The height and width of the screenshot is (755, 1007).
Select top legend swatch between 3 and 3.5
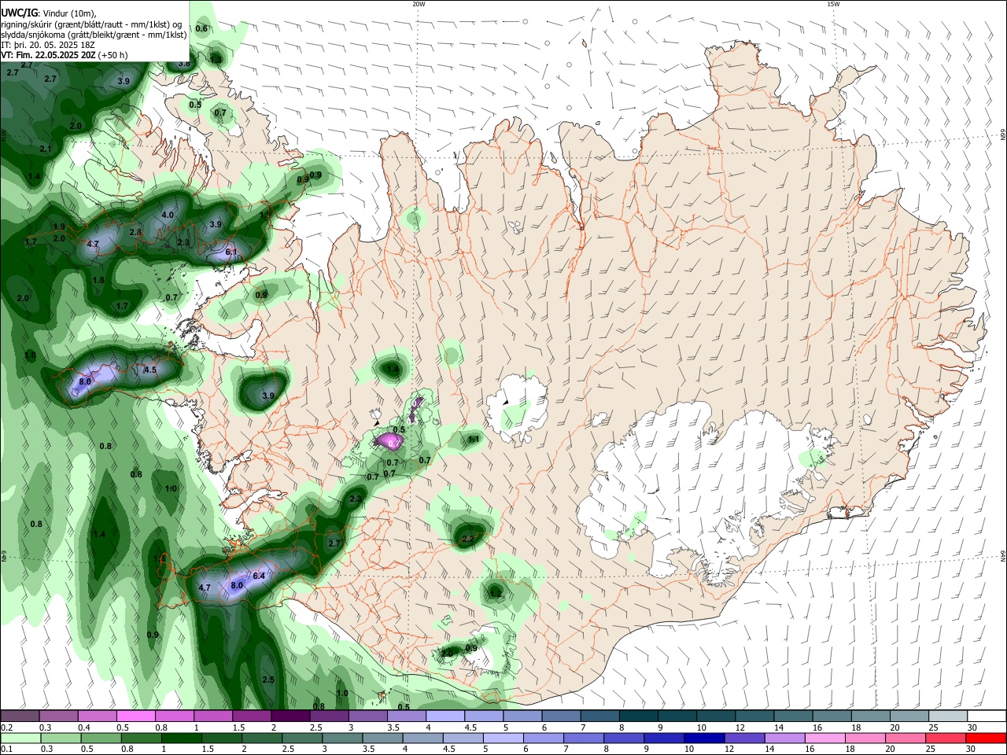click(367, 716)
